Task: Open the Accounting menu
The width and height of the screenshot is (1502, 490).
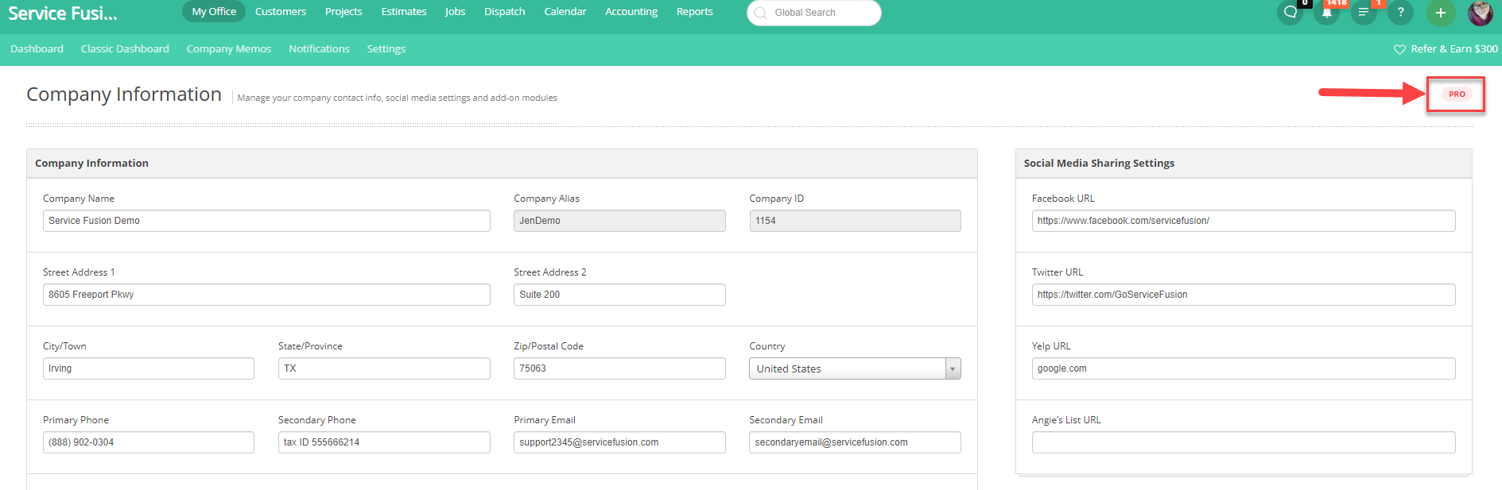Action: tap(631, 12)
